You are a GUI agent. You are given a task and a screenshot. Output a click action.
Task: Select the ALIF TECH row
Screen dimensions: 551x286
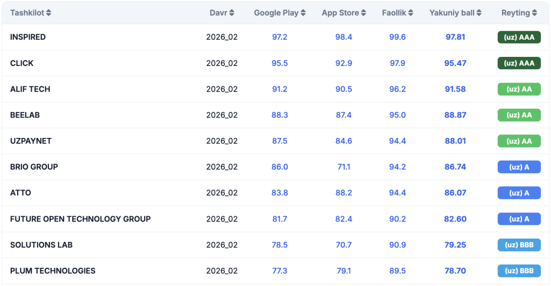pyautogui.click(x=30, y=89)
